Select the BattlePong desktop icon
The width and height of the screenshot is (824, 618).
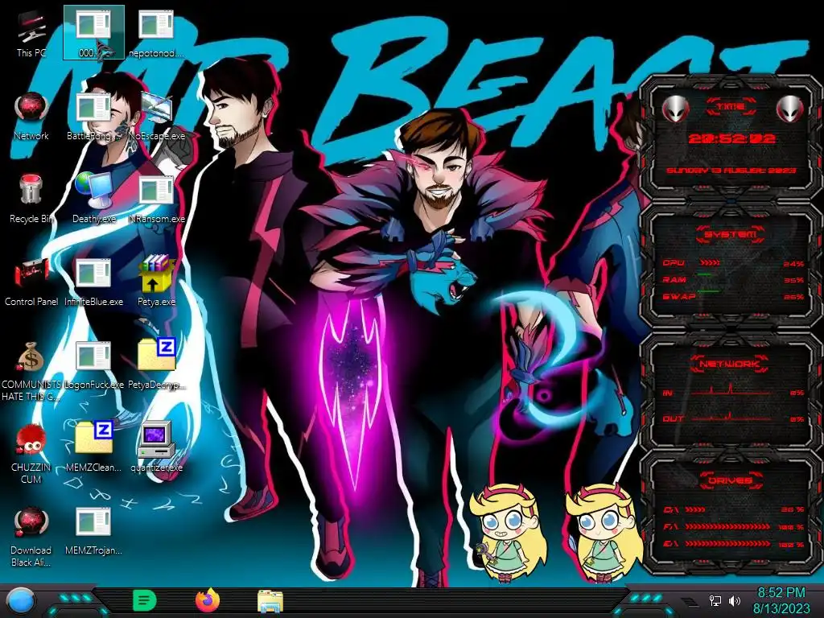[93, 116]
